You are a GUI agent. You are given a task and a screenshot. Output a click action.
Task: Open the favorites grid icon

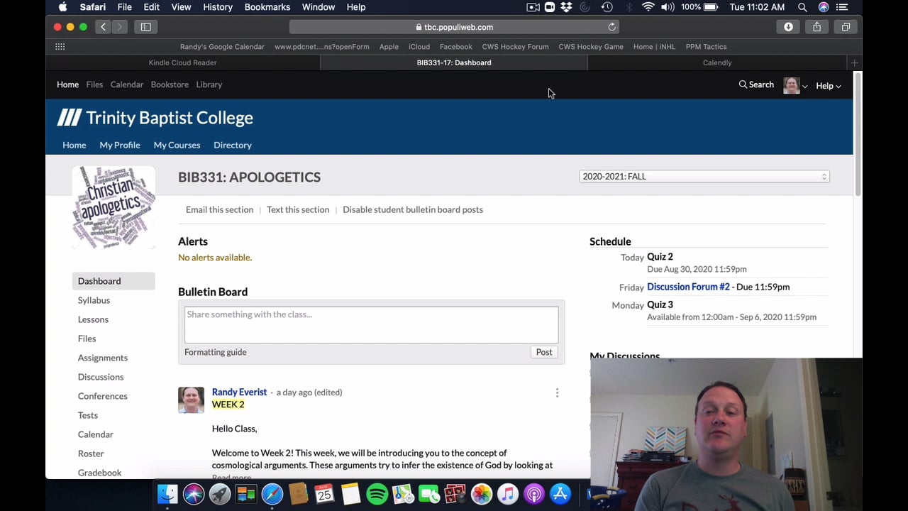point(60,47)
